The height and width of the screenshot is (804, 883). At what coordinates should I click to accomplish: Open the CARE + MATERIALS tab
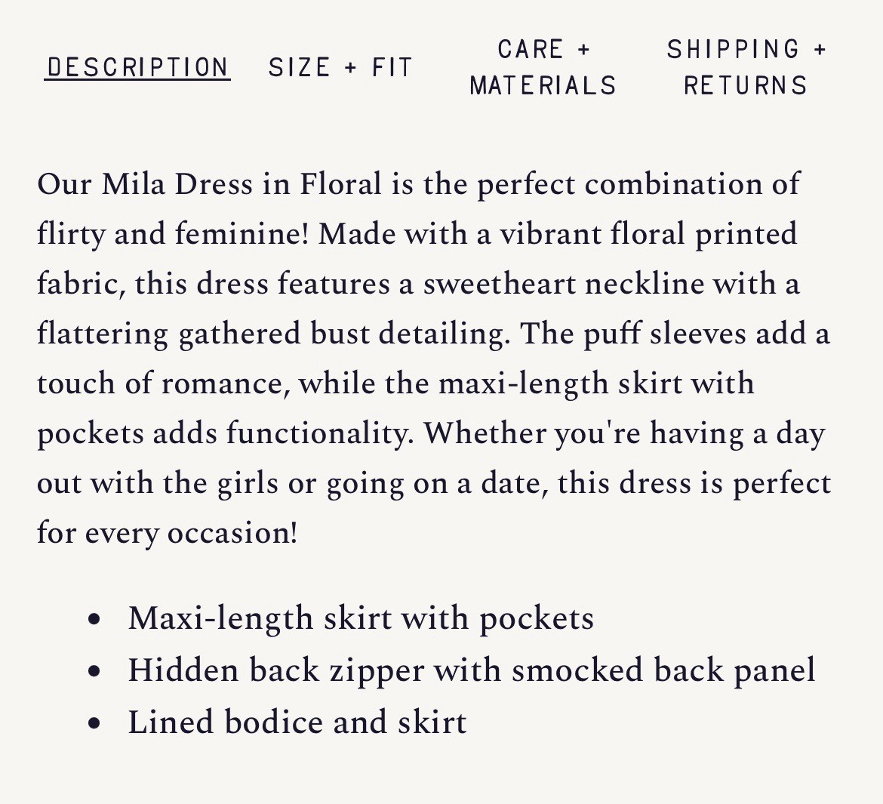tap(543, 66)
